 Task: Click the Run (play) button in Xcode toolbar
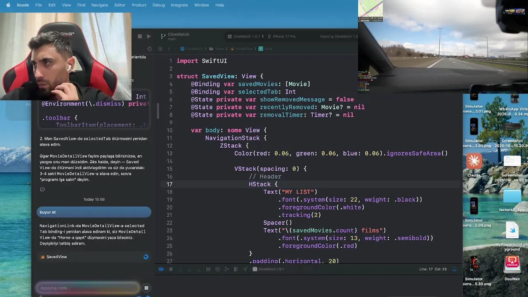(149, 36)
